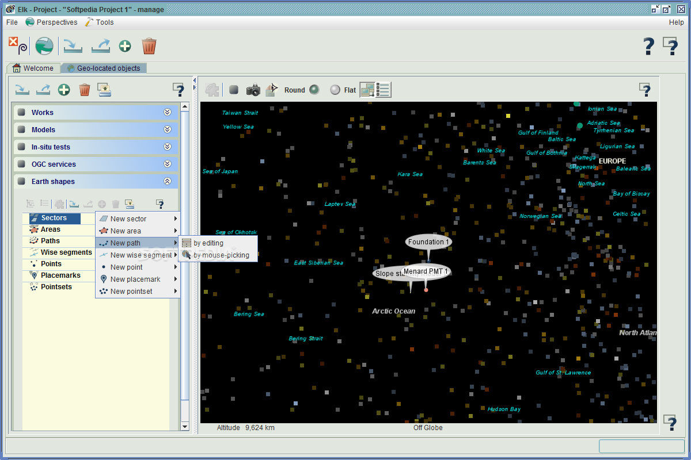Click the help icon in Earth shapes toolbar
Screen dimensions: 691x460
pos(160,204)
